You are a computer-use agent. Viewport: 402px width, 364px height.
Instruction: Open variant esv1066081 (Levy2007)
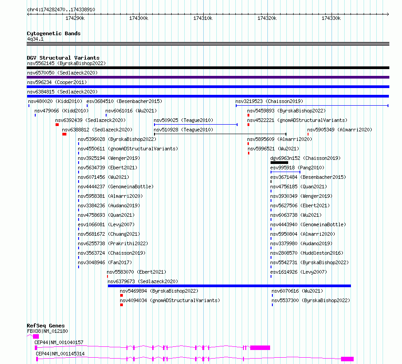click(x=107, y=224)
